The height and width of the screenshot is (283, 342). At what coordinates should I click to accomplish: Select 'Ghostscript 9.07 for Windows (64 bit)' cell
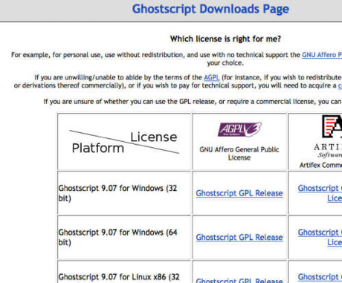pyautogui.click(x=124, y=237)
